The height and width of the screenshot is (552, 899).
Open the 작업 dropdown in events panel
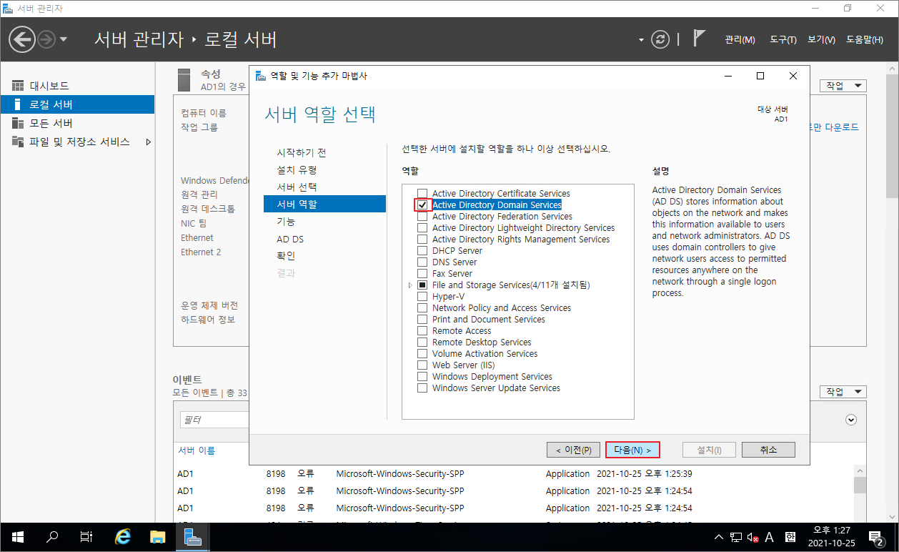click(843, 392)
